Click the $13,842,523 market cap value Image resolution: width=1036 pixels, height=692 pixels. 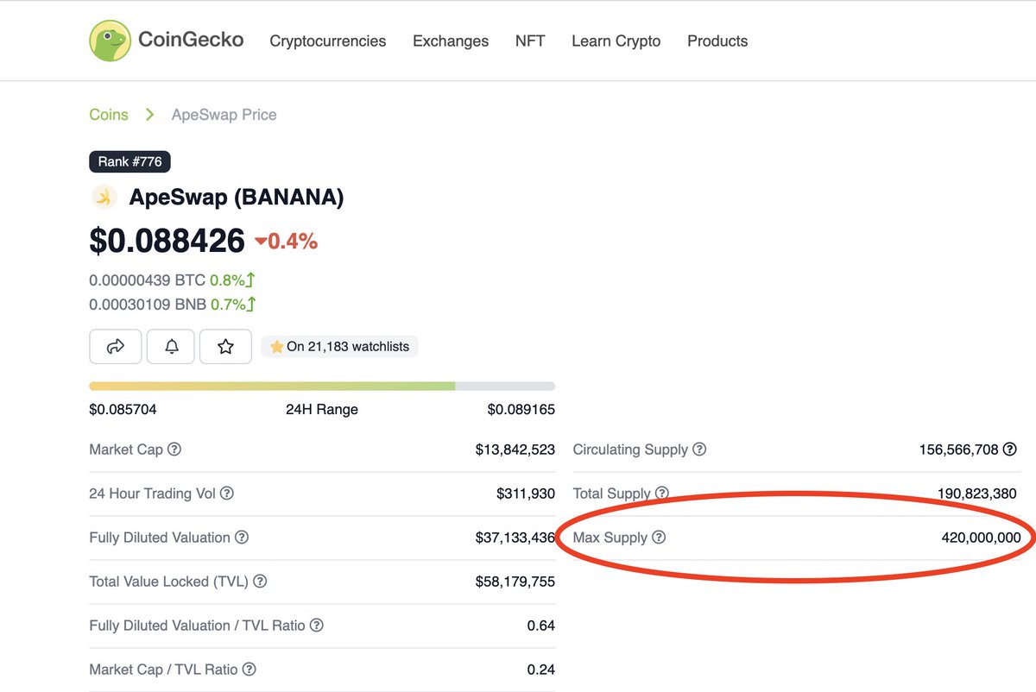click(x=515, y=450)
